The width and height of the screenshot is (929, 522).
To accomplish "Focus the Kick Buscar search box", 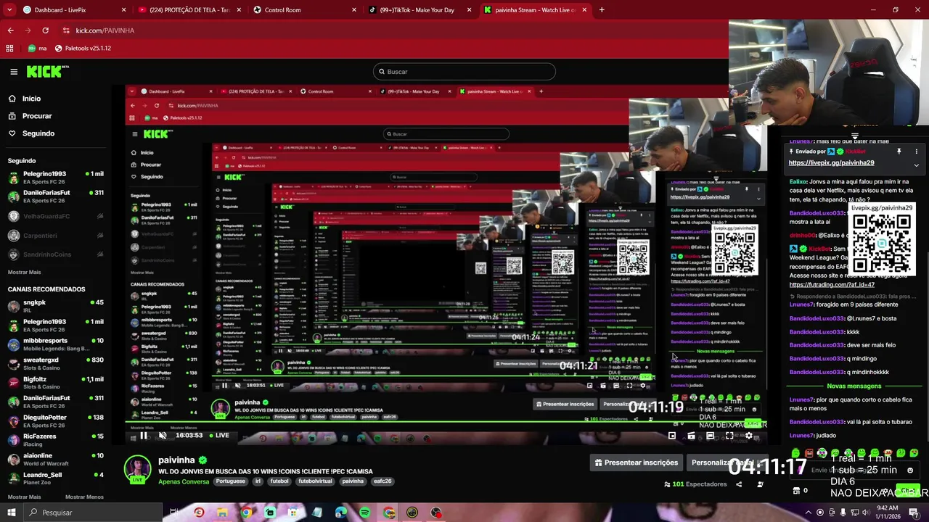I will tap(464, 72).
